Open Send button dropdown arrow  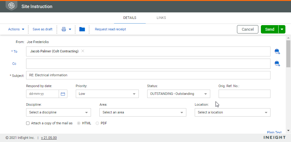pos(282,29)
